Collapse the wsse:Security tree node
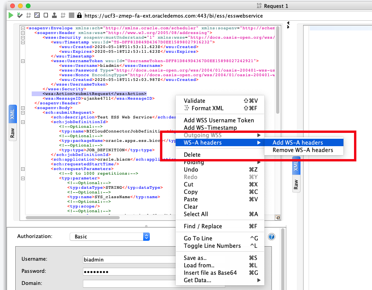372x290 pixels. [23, 37]
